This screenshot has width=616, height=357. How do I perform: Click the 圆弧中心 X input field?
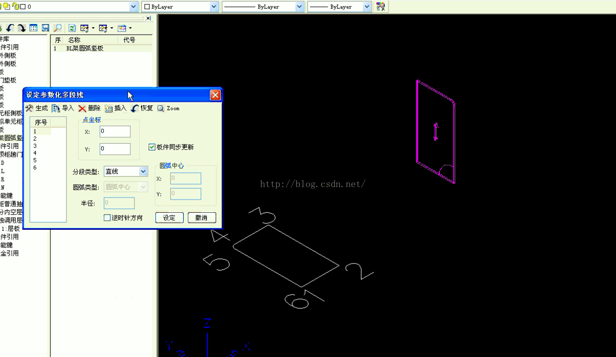[x=186, y=178]
